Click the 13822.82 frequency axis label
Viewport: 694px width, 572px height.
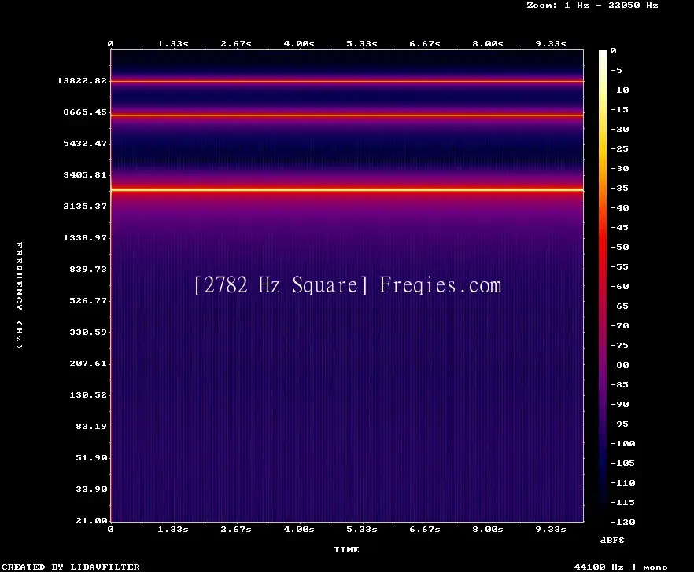(x=82, y=80)
